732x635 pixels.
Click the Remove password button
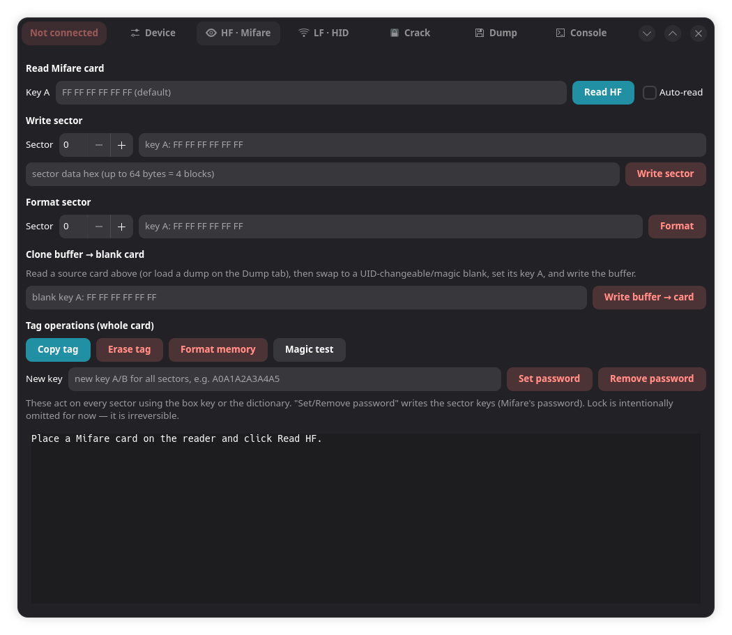[x=652, y=379]
